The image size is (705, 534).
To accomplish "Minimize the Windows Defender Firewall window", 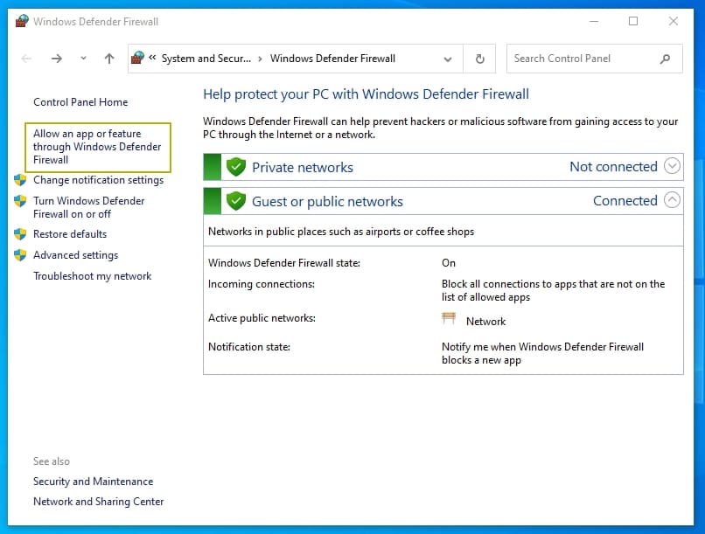I will [x=594, y=21].
